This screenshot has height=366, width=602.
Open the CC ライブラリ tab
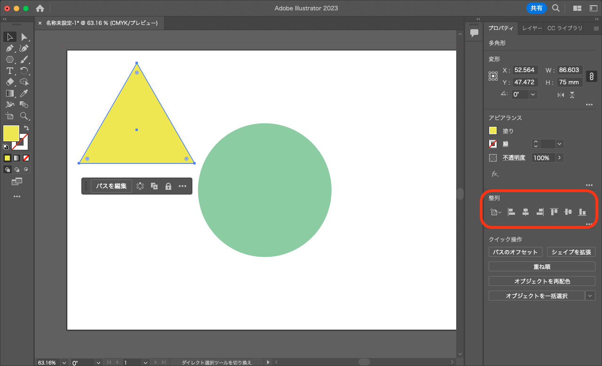(x=564, y=28)
